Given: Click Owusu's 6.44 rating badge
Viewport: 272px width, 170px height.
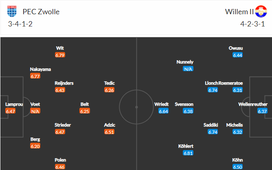Looking at the screenshot, I should click(x=238, y=55).
